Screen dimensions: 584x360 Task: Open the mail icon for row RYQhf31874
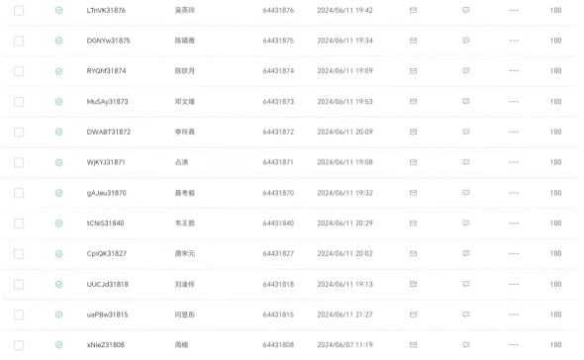click(x=413, y=71)
